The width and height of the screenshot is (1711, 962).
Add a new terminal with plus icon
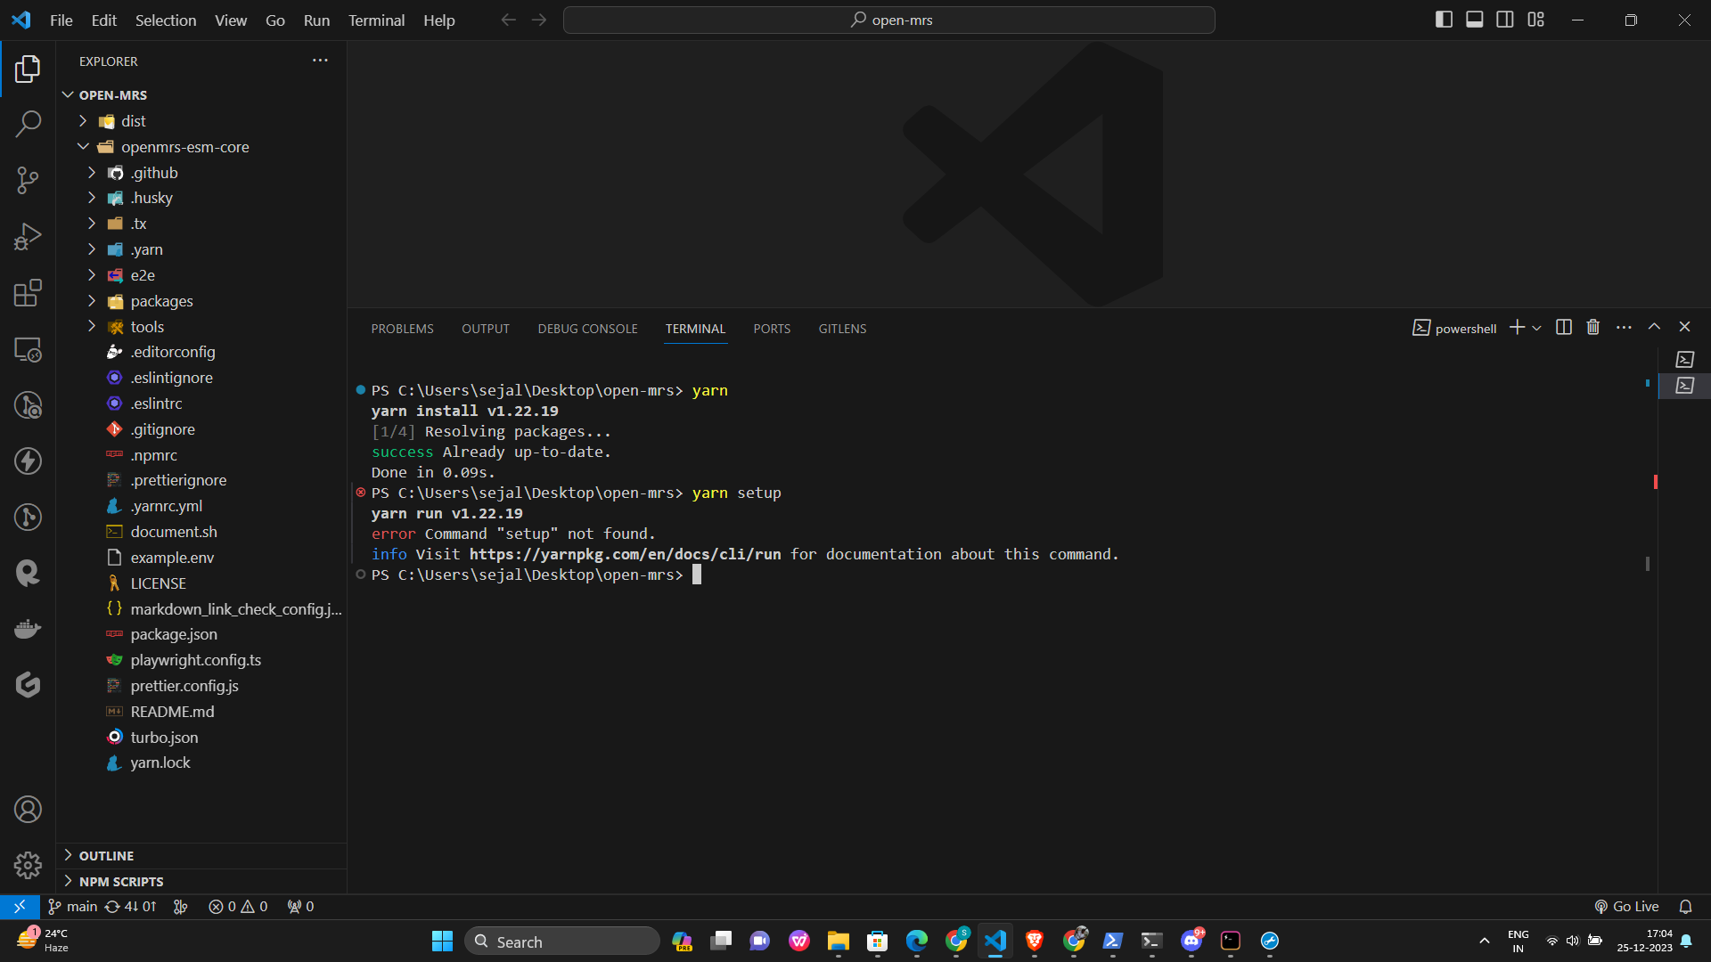[1517, 327]
